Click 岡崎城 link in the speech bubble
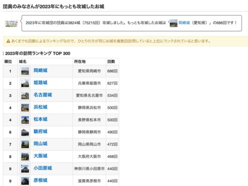 click(184, 23)
